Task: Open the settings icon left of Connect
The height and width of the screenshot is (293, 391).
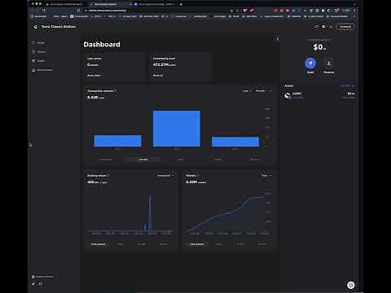Action: 323,27
